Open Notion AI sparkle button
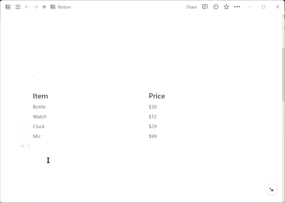285x203 pixels. pos(271,190)
